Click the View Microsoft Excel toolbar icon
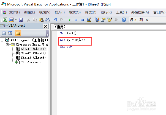Viewport: 166px width, 115px height. [x=5, y=20]
